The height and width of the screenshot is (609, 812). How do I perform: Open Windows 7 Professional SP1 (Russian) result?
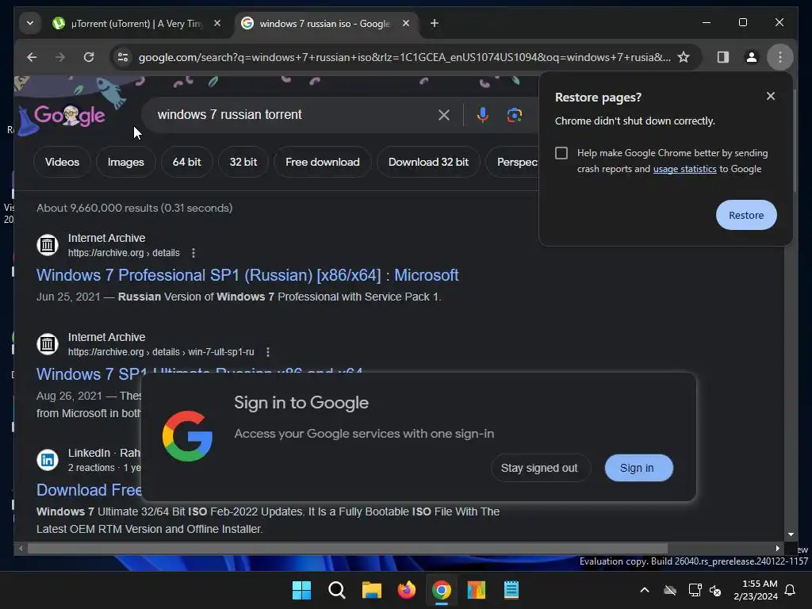point(247,275)
